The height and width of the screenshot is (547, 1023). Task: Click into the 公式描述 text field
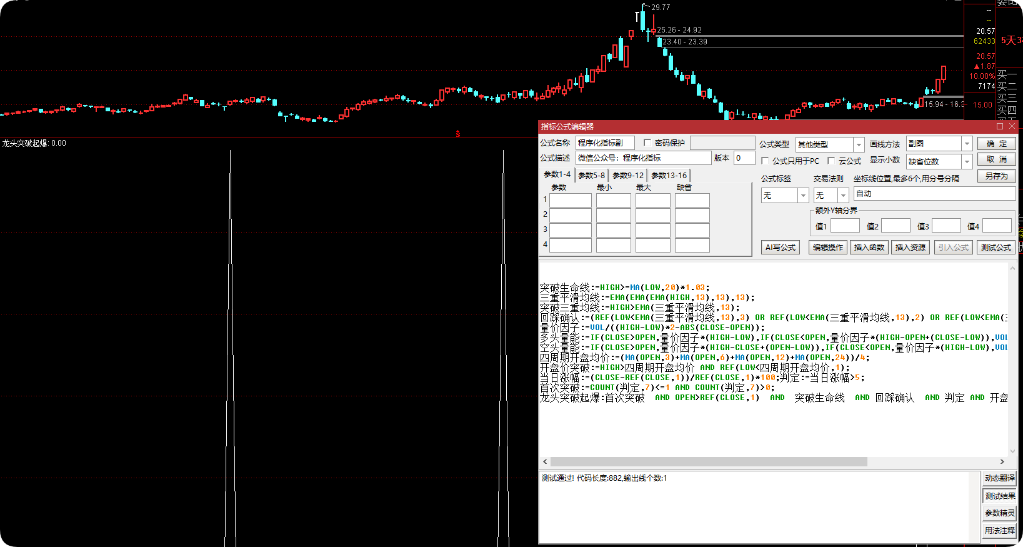pyautogui.click(x=643, y=158)
